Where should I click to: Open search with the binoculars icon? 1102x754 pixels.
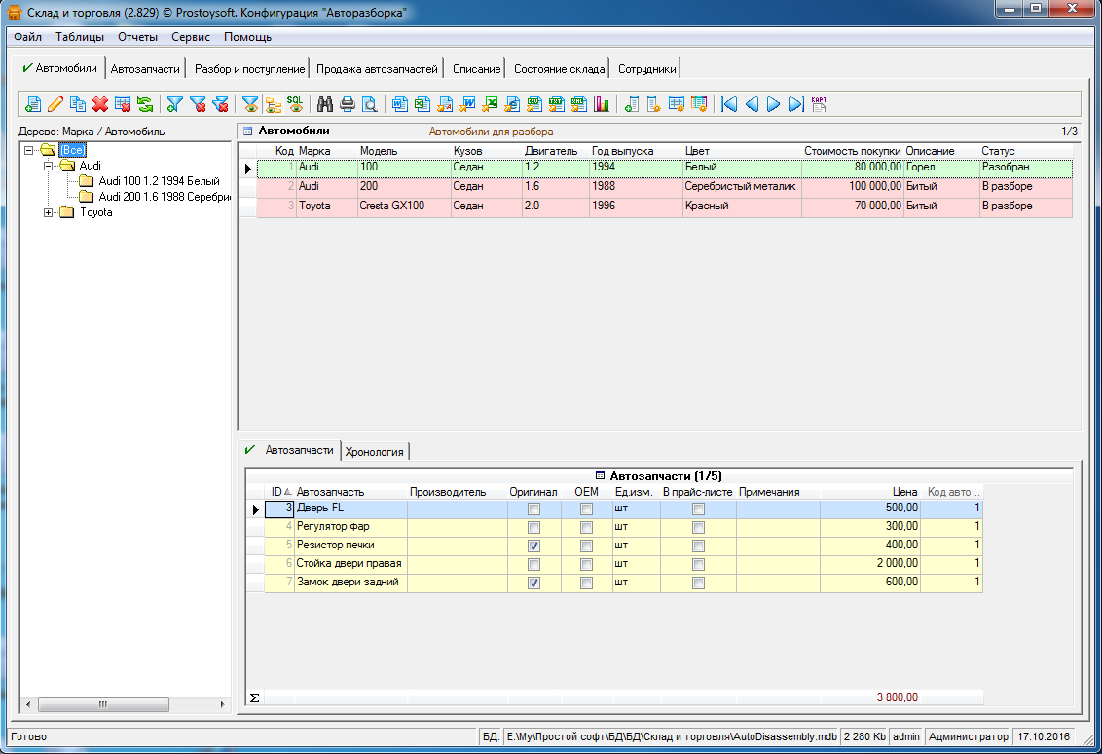click(325, 104)
